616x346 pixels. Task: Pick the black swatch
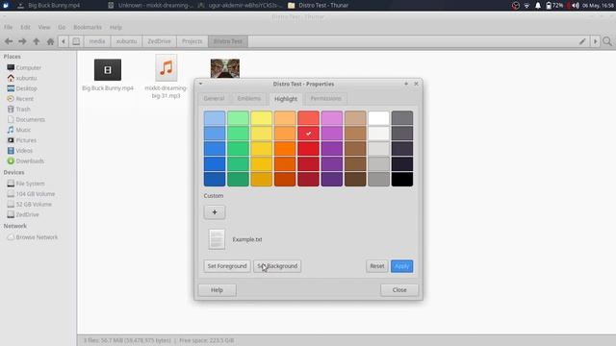[x=402, y=179]
